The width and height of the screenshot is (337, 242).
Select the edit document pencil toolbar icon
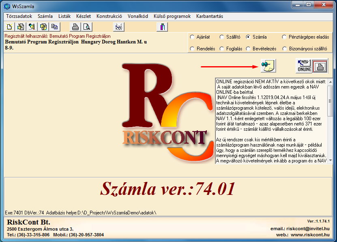[x=21, y=26]
